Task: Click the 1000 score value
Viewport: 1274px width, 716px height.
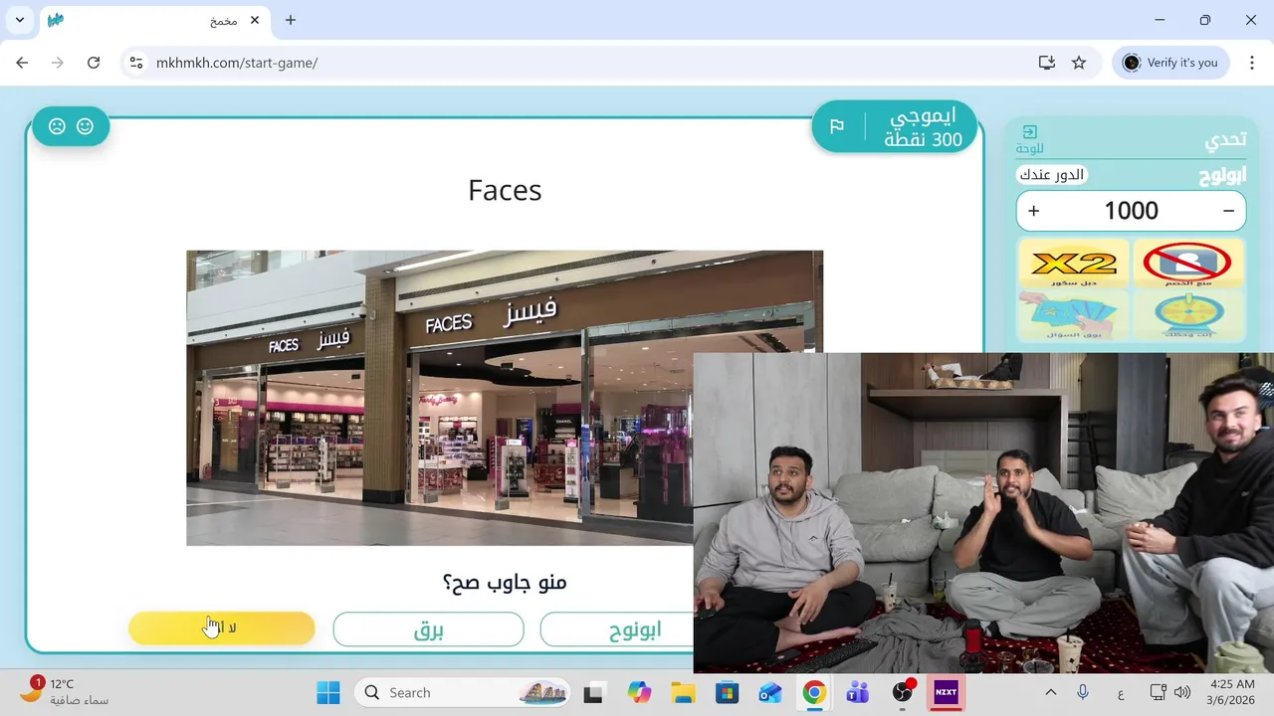Action: (1131, 211)
